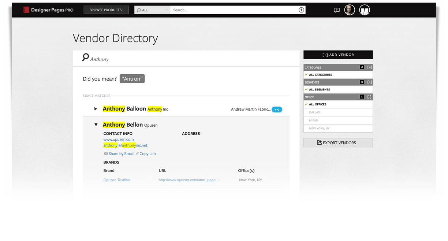Toggle the All Segments filter checkmark

coord(306,89)
